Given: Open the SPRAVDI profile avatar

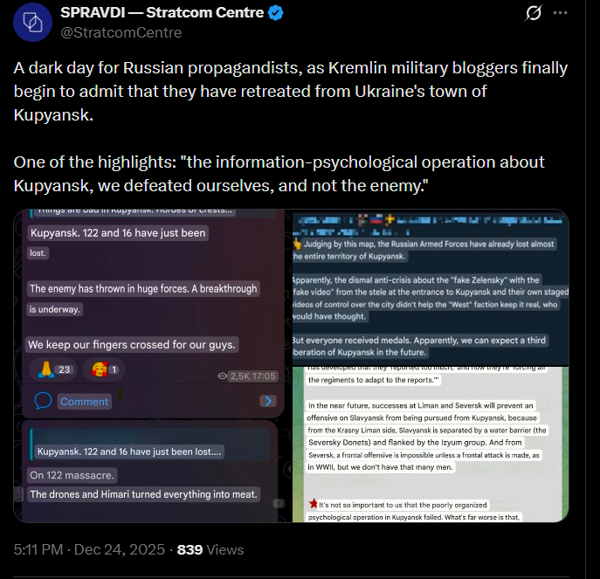Looking at the screenshot, I should click(32, 22).
